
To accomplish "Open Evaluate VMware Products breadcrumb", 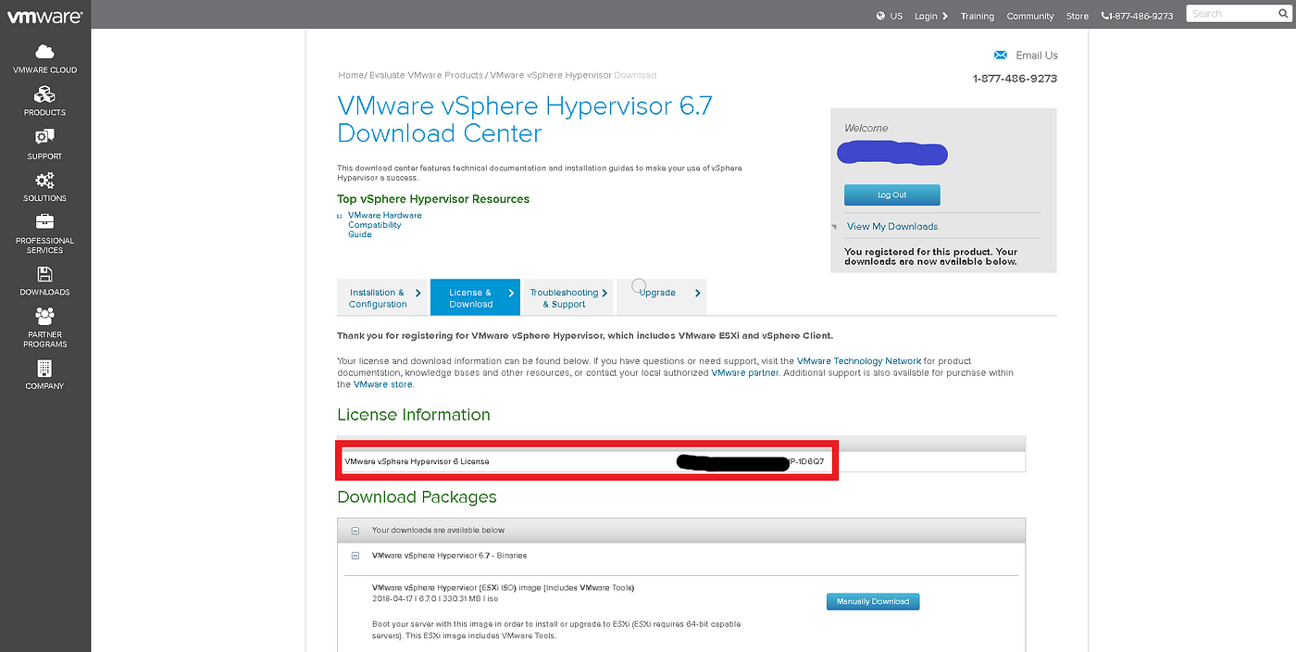I will pos(426,75).
